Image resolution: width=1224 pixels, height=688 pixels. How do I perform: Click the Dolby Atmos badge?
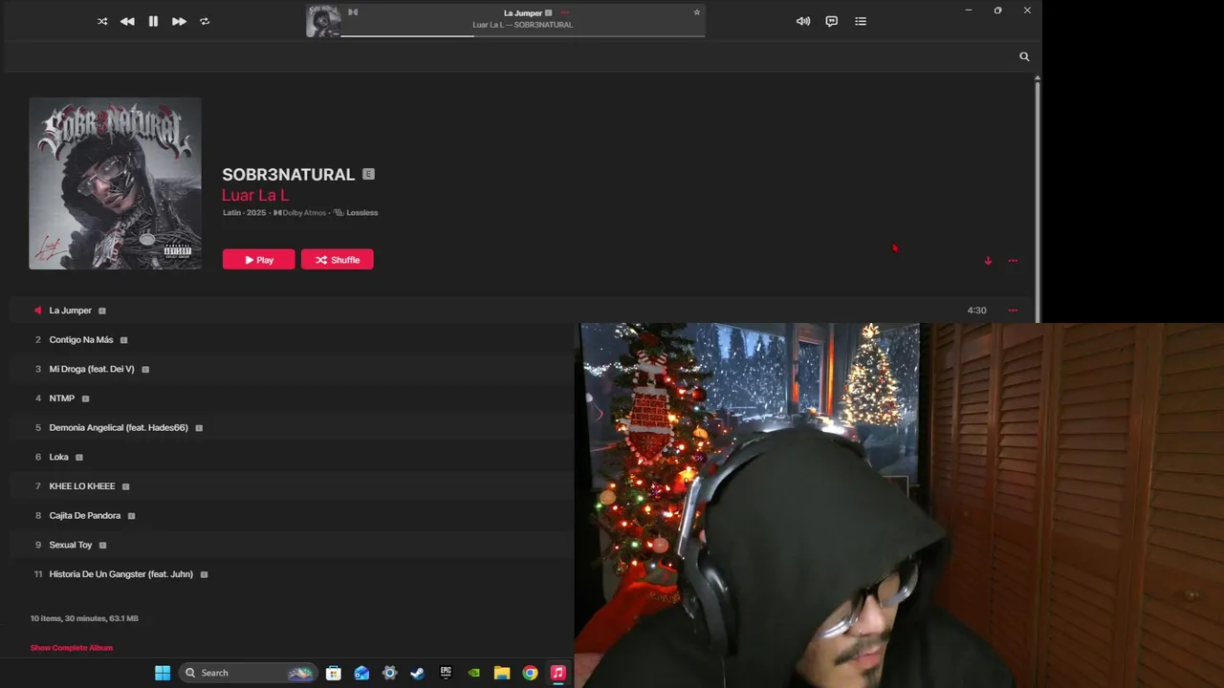coord(300,212)
